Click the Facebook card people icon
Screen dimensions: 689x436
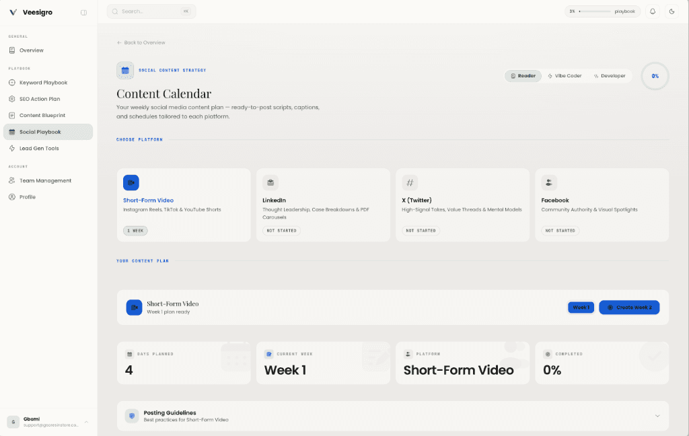coord(549,182)
